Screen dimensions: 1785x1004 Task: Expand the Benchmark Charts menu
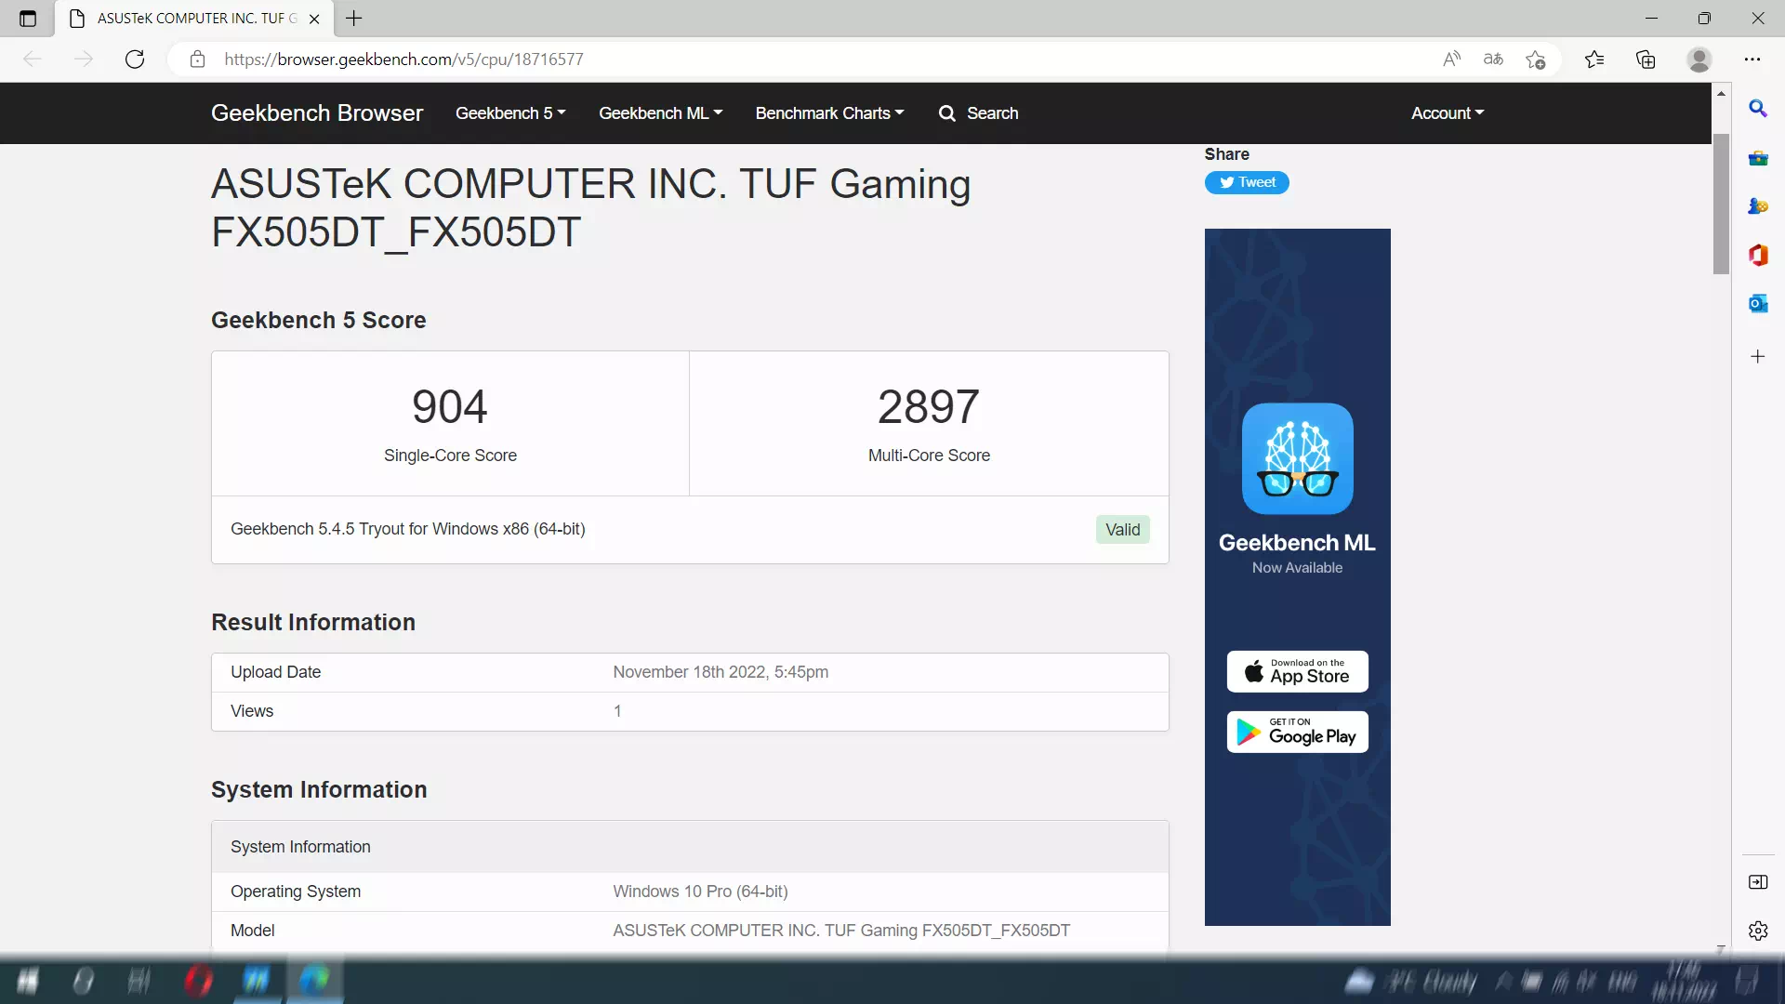828,112
